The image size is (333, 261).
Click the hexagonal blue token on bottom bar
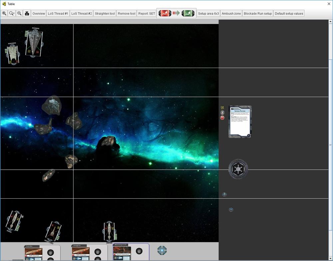[x=162, y=250]
